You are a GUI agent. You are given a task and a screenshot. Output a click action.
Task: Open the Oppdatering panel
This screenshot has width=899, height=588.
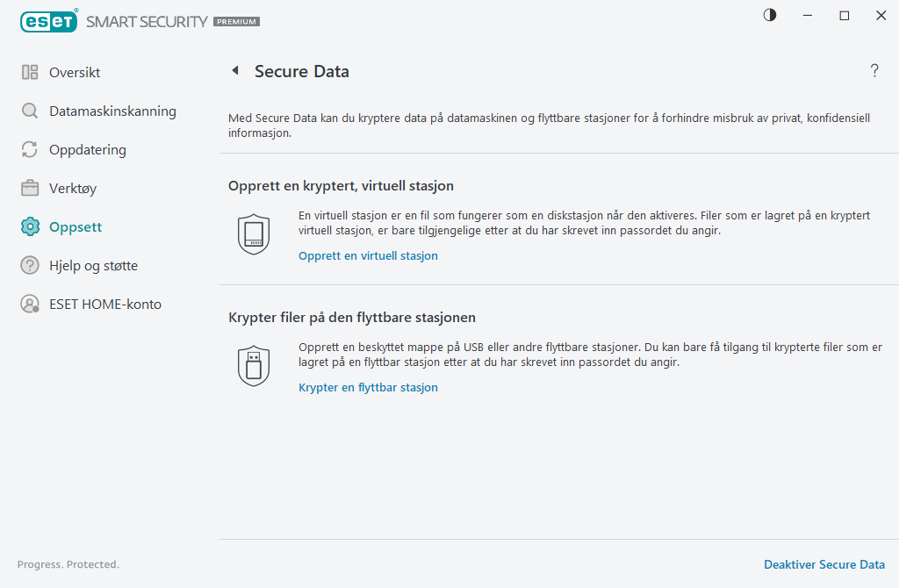pyautogui.click(x=89, y=149)
